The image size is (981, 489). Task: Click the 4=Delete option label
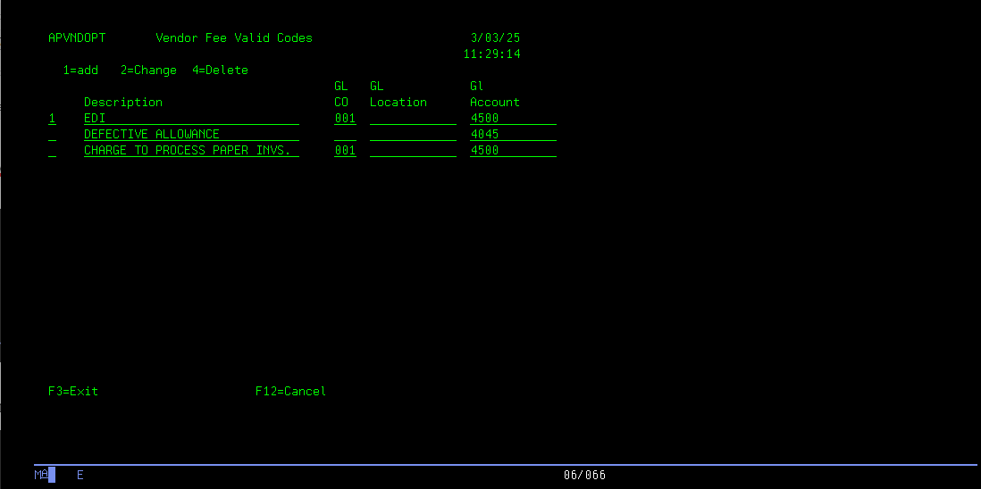[x=220, y=70]
